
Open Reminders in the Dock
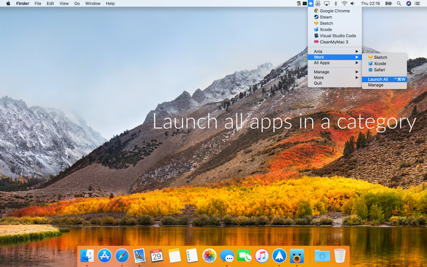(x=192, y=256)
